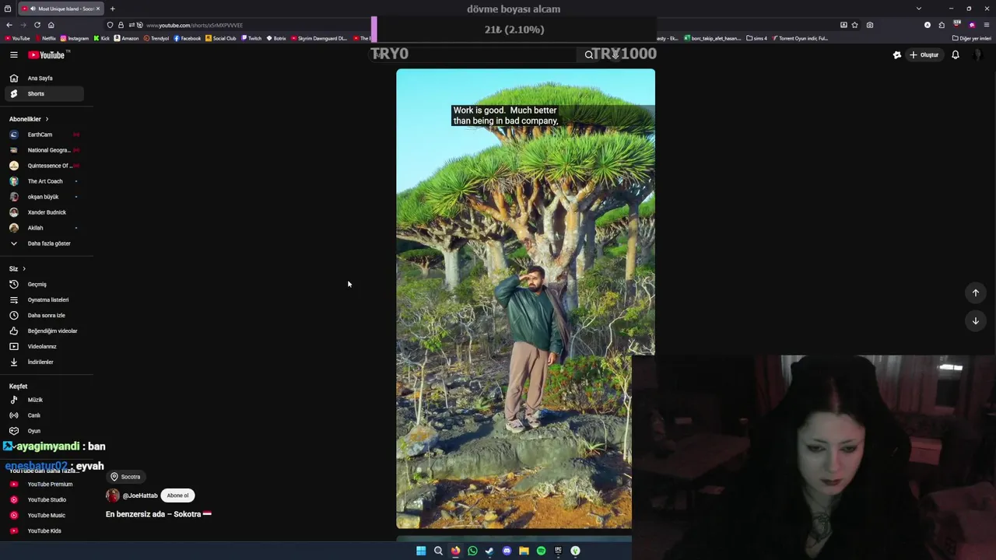996x560 pixels.
Task: Open Diğer yer imleri bookmarks folder
Action: [x=972, y=38]
